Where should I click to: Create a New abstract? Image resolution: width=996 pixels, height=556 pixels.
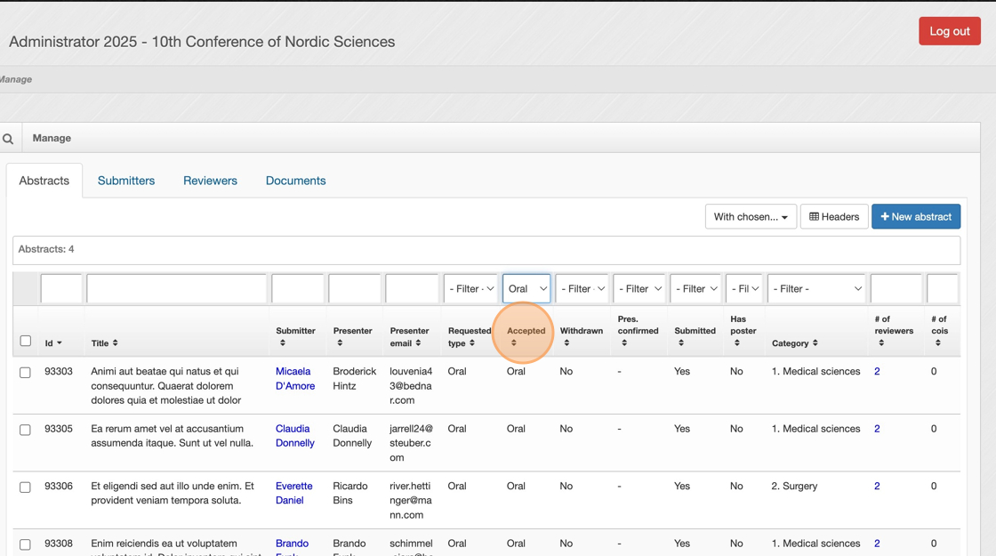point(915,217)
